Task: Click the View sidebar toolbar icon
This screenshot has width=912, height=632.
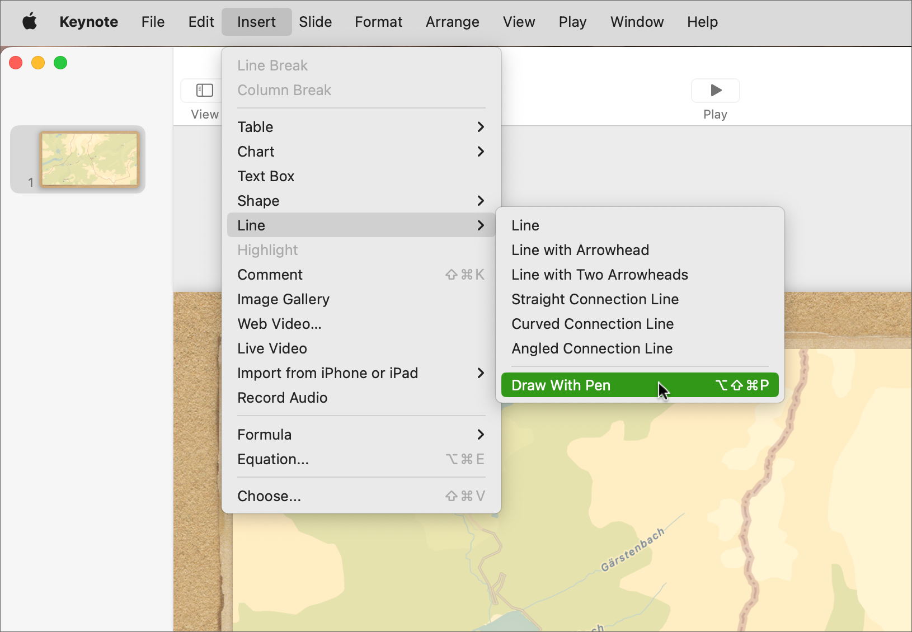Action: pos(204,90)
